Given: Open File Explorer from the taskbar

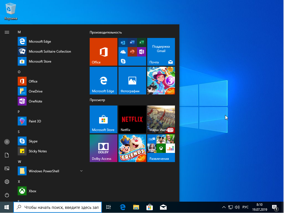Looking at the screenshot, I should point(136,207).
